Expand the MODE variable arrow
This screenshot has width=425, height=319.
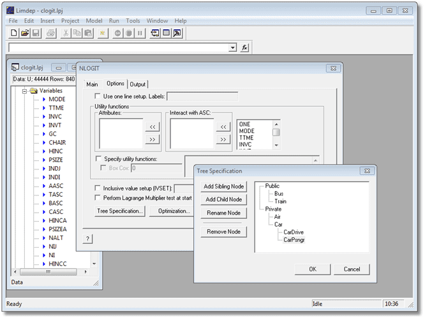(x=44, y=99)
